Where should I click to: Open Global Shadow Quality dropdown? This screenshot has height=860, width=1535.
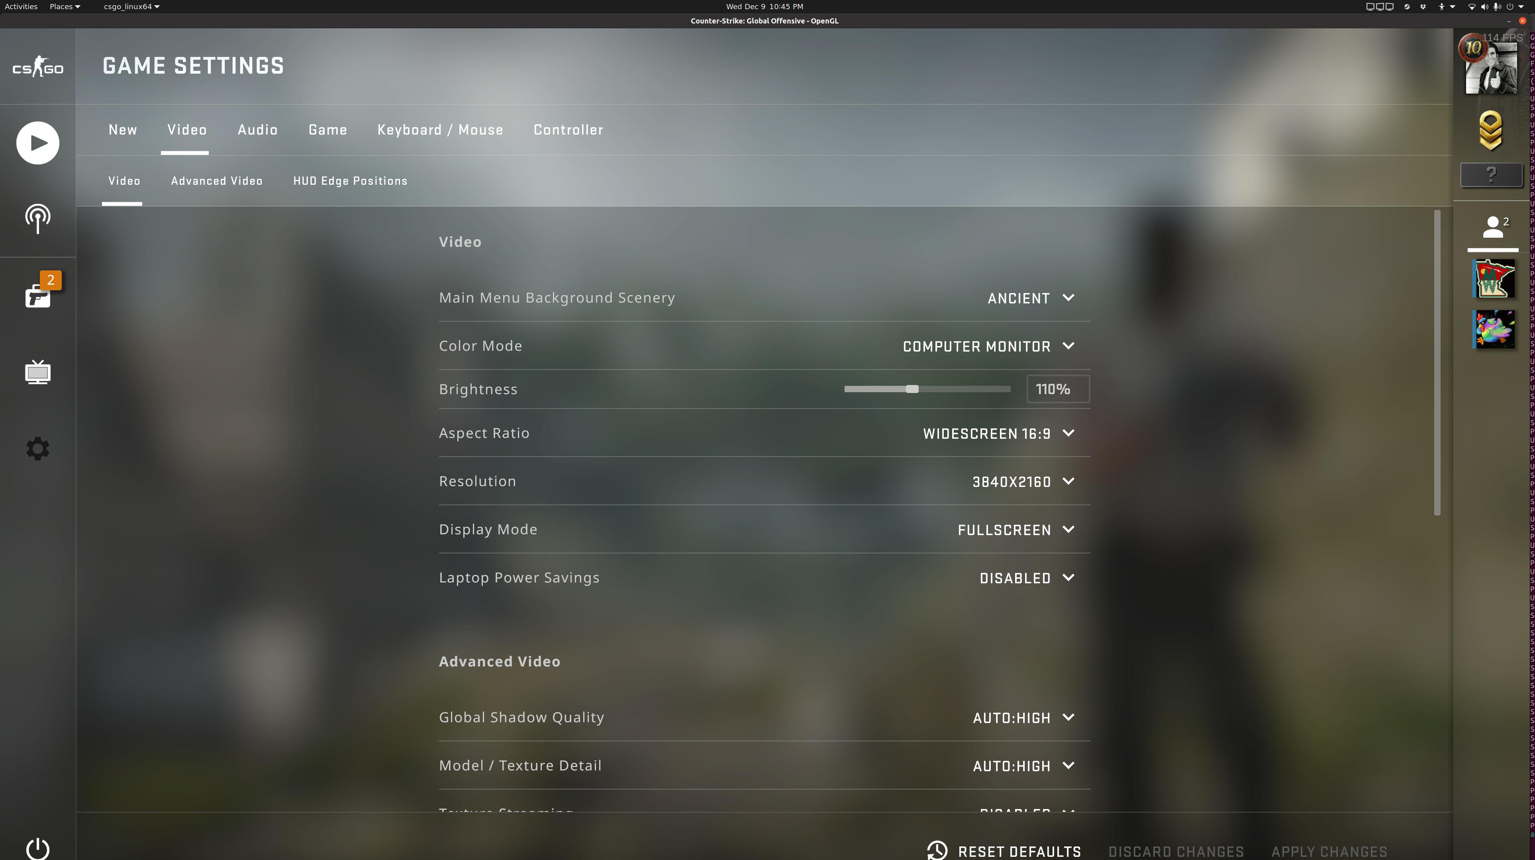1023,717
